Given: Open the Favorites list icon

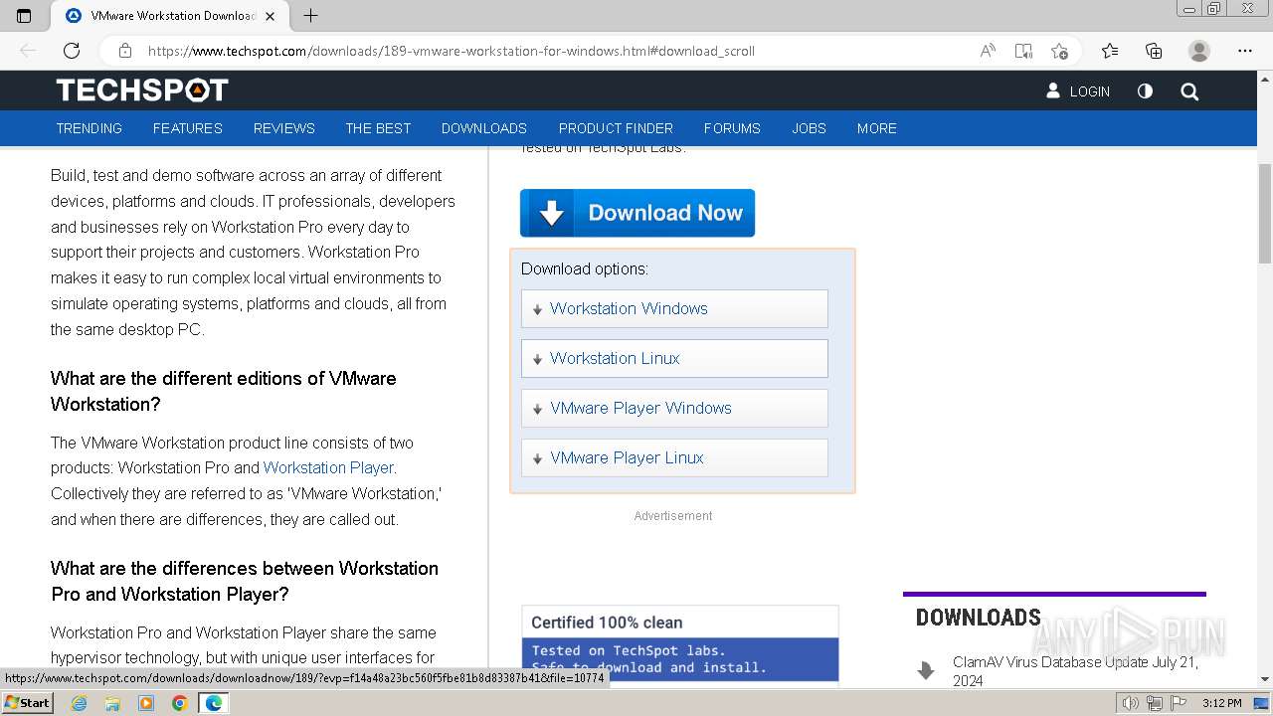Looking at the screenshot, I should pyautogui.click(x=1110, y=51).
